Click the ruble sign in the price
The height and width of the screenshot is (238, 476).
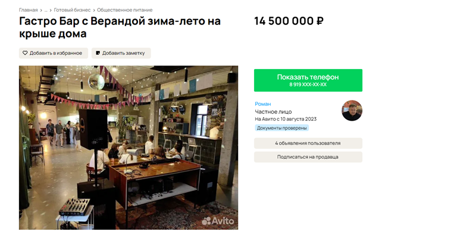(x=320, y=21)
